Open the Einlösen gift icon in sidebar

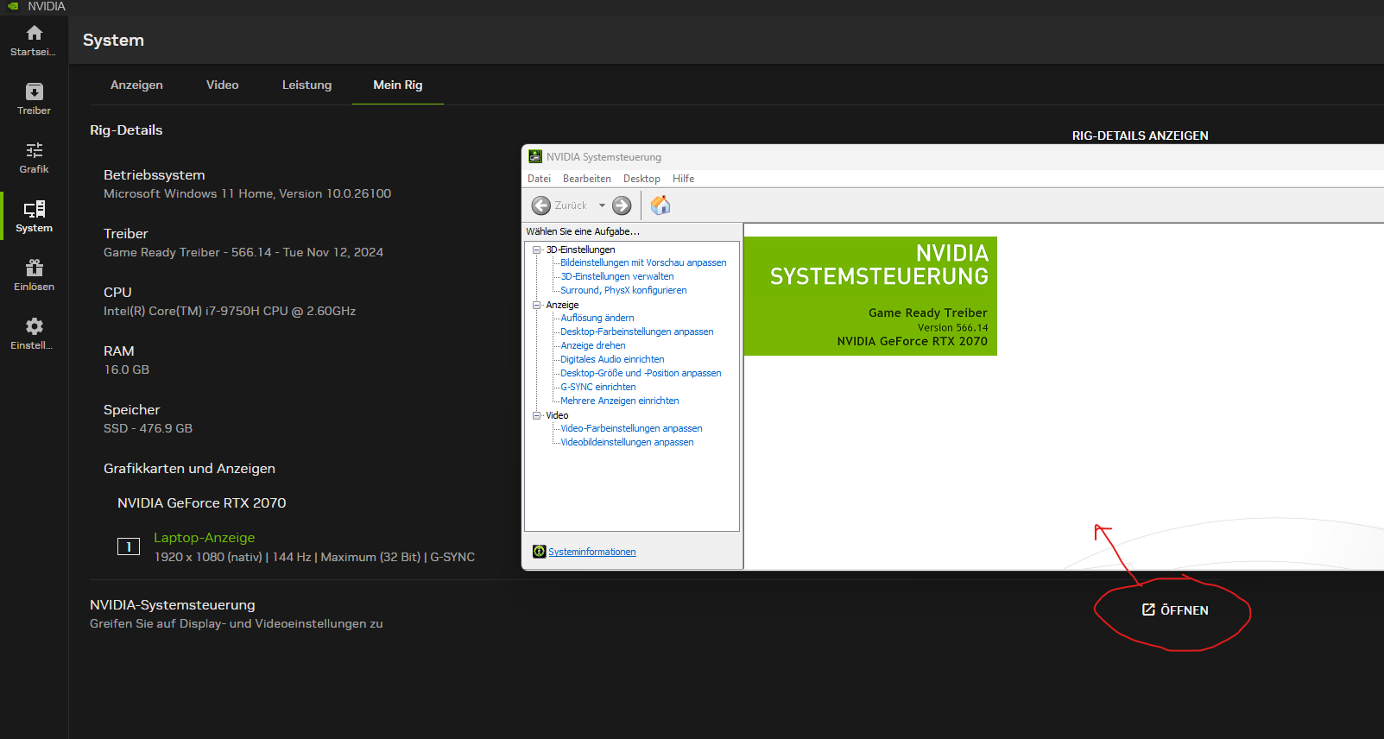click(x=34, y=268)
